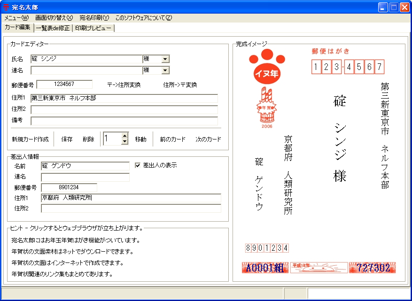
Task: Open the 画面切り替え(X) menu
Action: point(54,18)
